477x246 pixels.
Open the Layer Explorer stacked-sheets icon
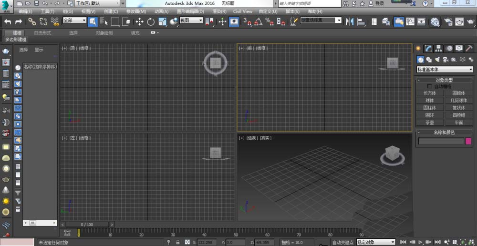(x=386, y=21)
